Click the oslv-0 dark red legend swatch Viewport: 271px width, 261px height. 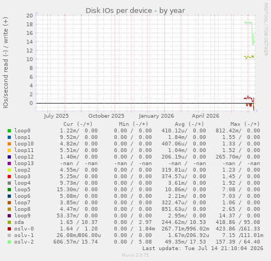tap(9, 229)
